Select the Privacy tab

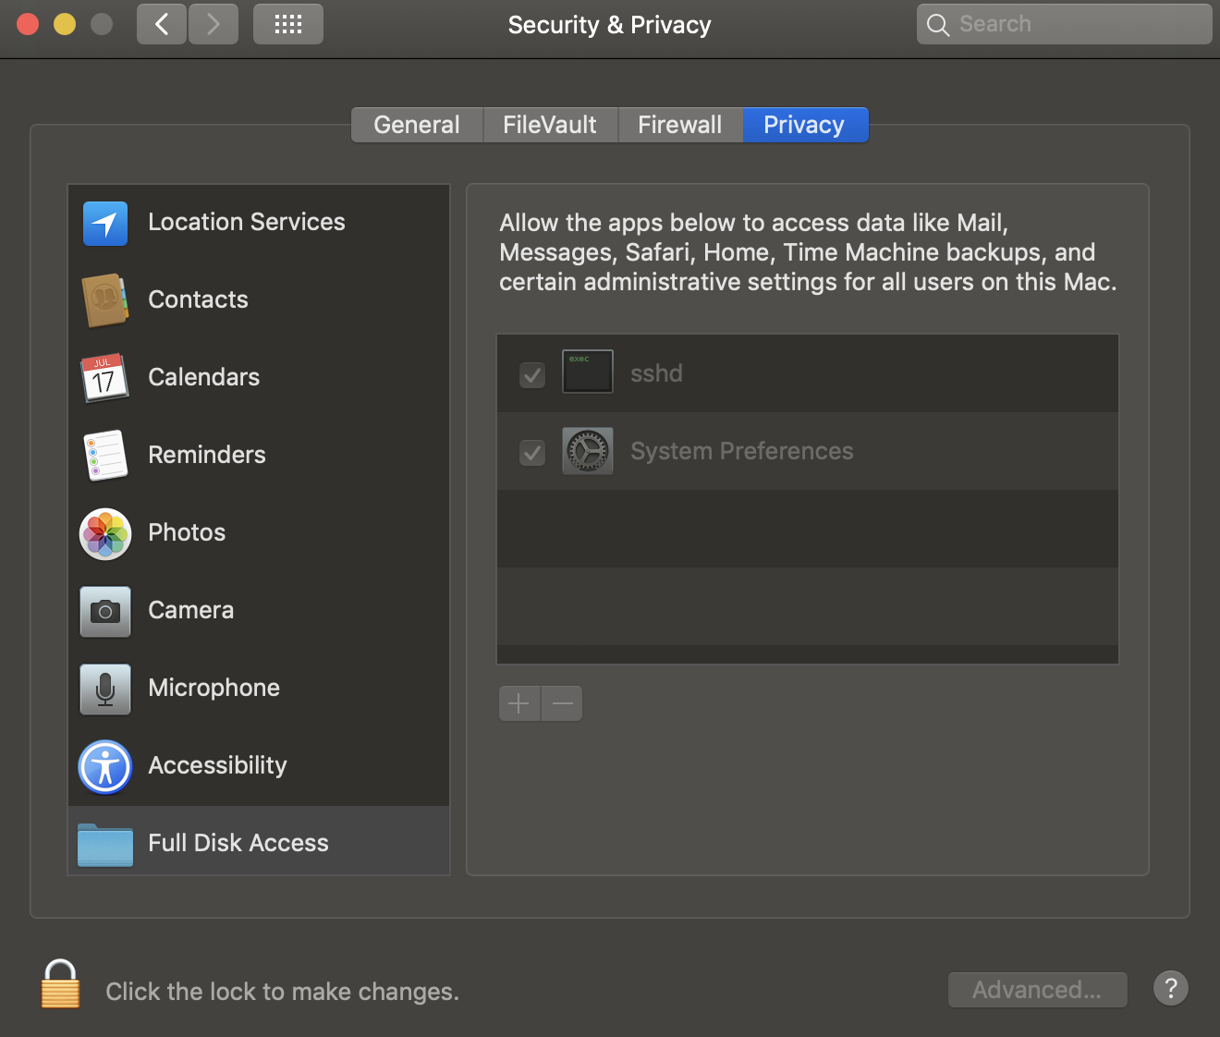click(x=804, y=125)
